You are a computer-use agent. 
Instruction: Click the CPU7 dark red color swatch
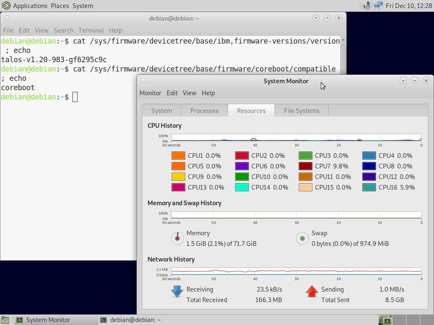point(306,166)
